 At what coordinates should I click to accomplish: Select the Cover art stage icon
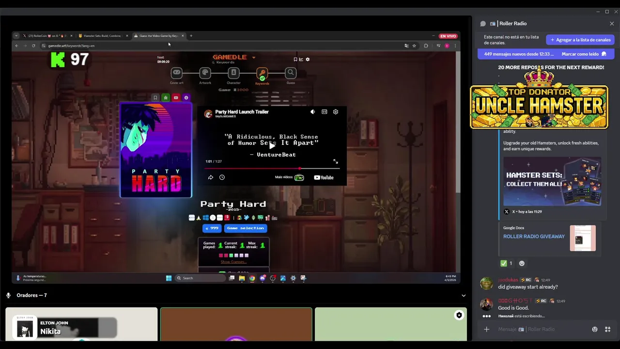[x=177, y=73]
